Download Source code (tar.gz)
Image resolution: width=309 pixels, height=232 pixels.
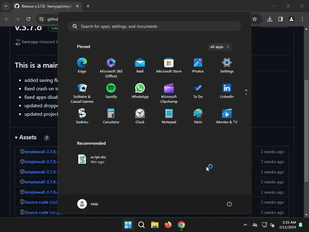point(43,212)
